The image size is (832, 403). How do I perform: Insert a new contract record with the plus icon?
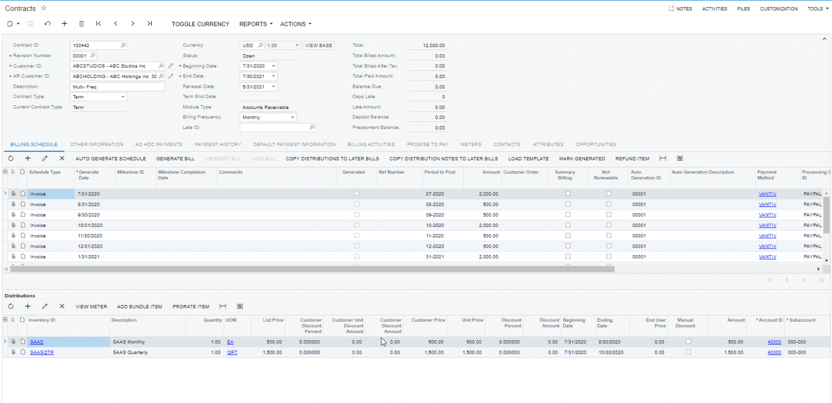pyautogui.click(x=64, y=24)
